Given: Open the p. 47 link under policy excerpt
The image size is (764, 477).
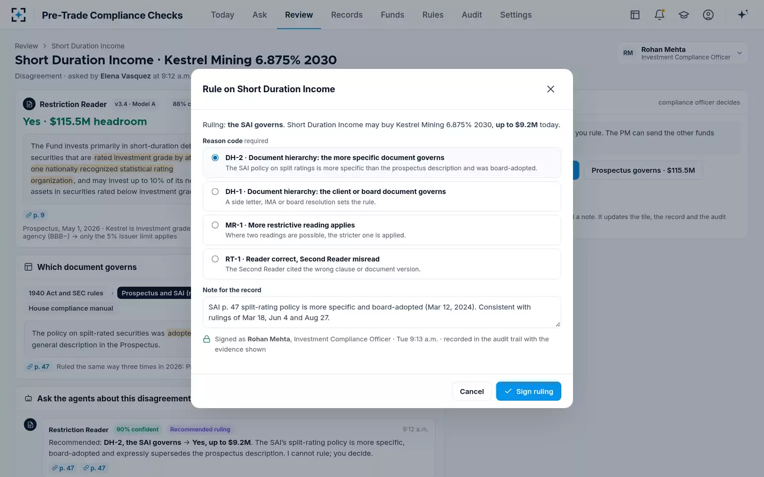Looking at the screenshot, I should click(38, 367).
